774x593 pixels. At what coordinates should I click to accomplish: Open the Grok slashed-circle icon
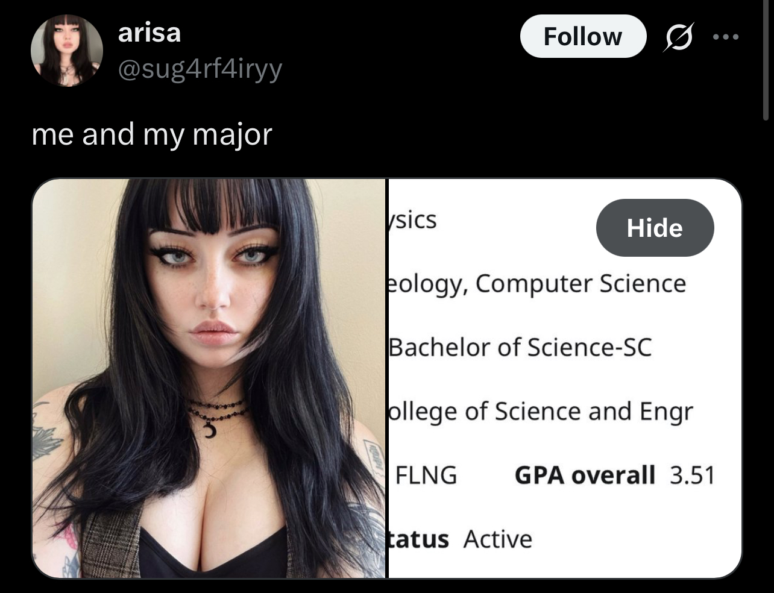coord(678,36)
